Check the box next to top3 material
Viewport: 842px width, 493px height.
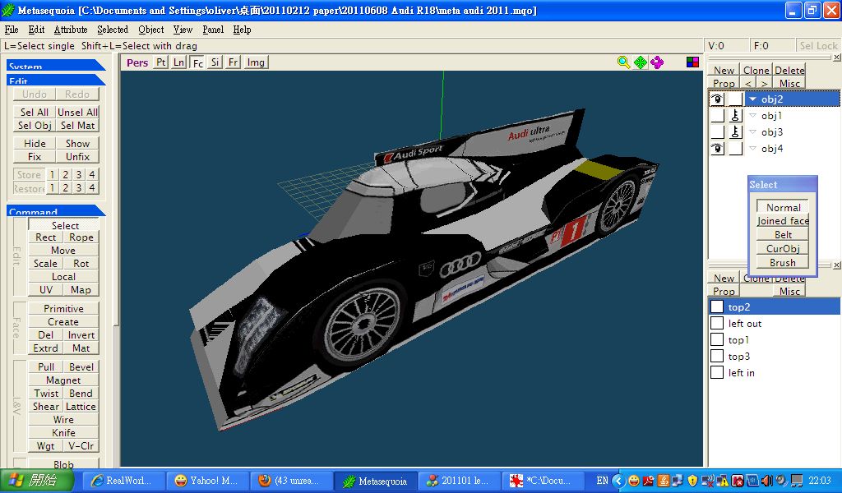click(717, 357)
